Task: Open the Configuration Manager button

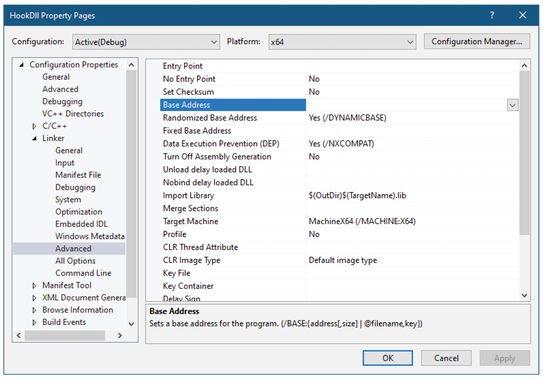Action: click(477, 41)
